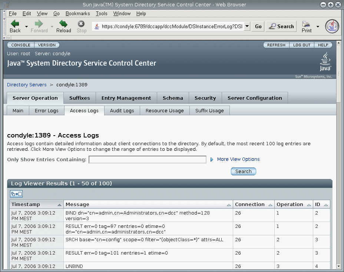Click the browser Back arrow icon

(15, 23)
